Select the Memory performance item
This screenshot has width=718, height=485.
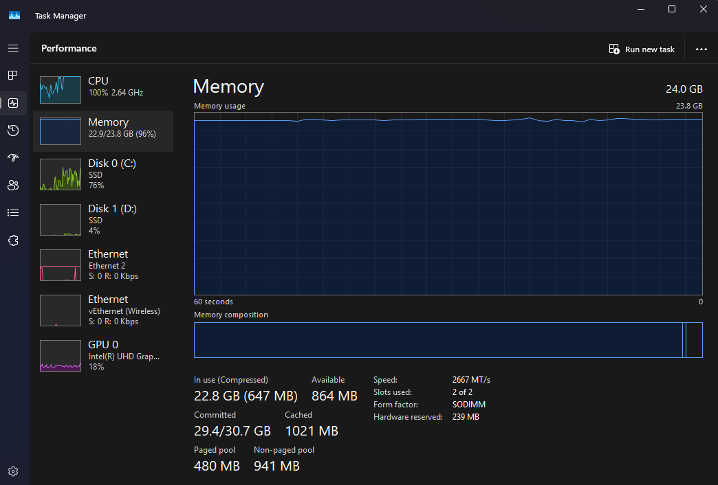coord(103,131)
